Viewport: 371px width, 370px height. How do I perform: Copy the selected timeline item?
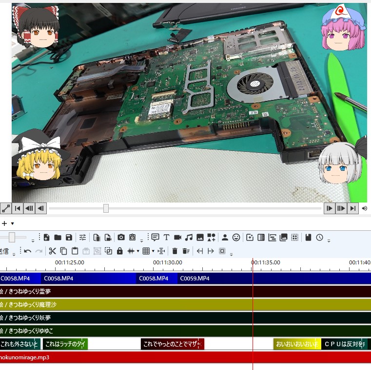tap(63, 251)
